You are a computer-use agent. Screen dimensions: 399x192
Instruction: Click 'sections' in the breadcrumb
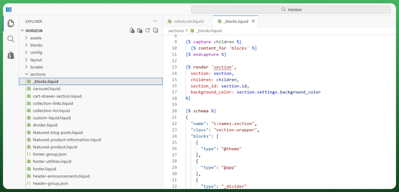point(176,31)
